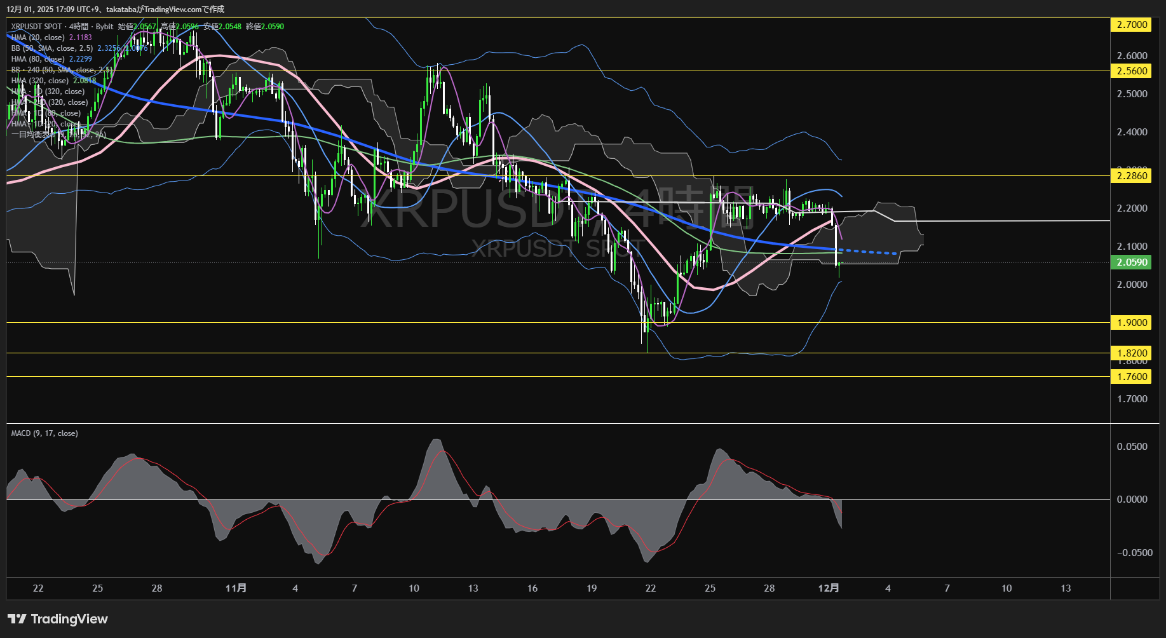Click the TradingView brand text link
This screenshot has height=638, width=1166.
click(69, 619)
